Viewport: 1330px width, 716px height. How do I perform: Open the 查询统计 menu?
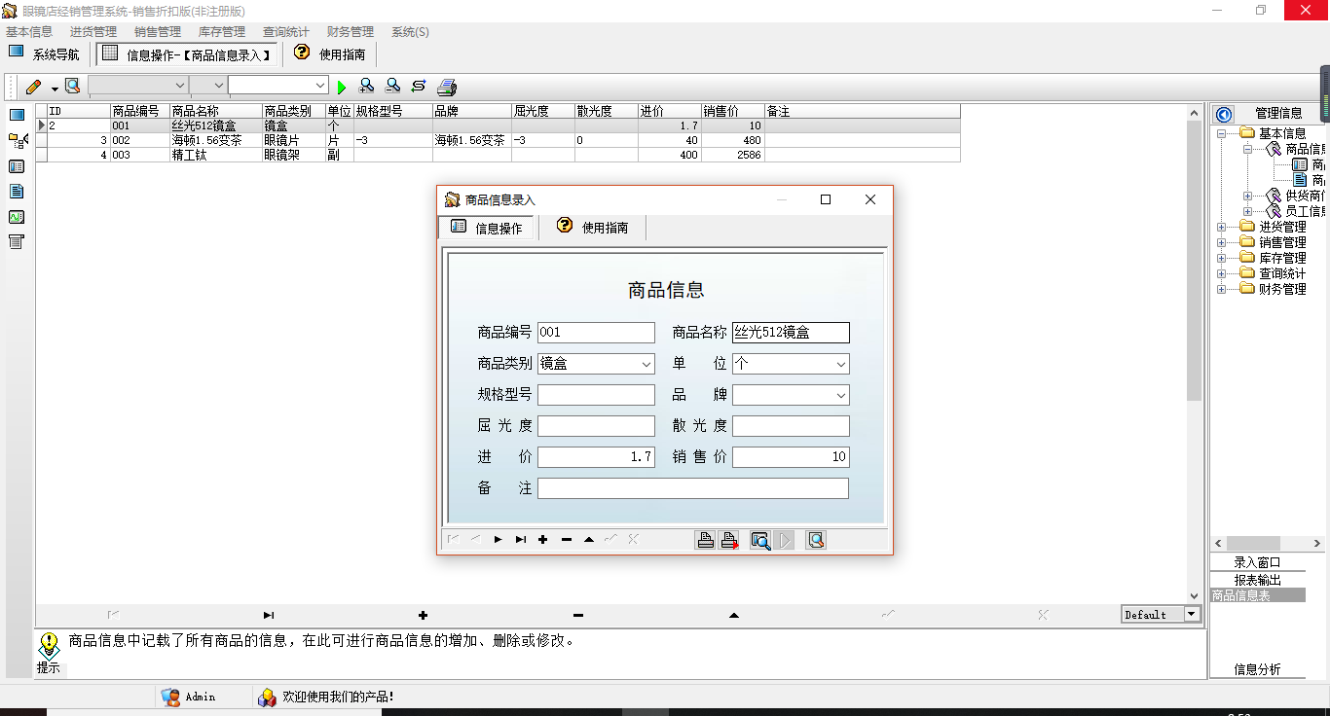[x=286, y=32]
